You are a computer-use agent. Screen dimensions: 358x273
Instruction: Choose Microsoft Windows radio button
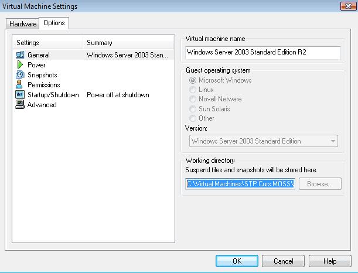click(x=193, y=80)
